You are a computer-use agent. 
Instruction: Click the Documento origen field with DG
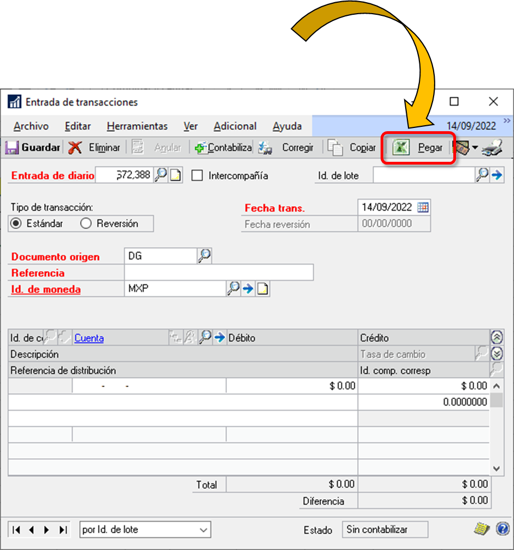(161, 256)
